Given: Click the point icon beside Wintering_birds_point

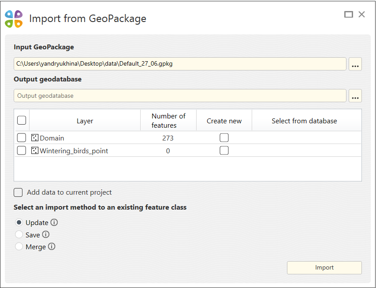Looking at the screenshot, I should pos(35,151).
